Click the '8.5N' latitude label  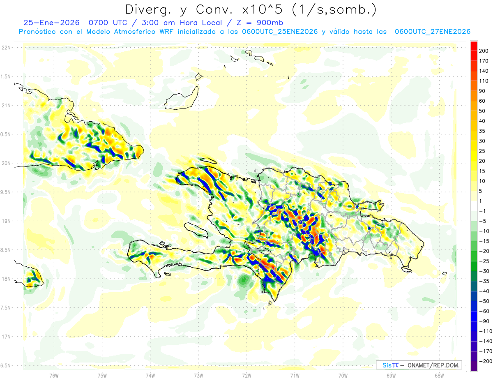tap(6, 250)
